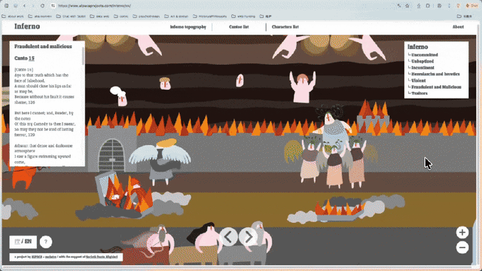Click the floating head with blond hair
Image resolution: width=482 pixels, height=271 pixels.
point(165,84)
